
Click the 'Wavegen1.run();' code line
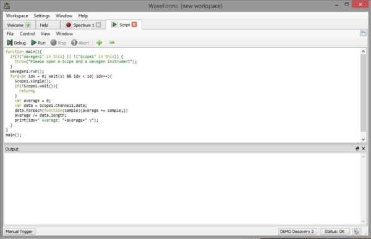[x=27, y=71]
